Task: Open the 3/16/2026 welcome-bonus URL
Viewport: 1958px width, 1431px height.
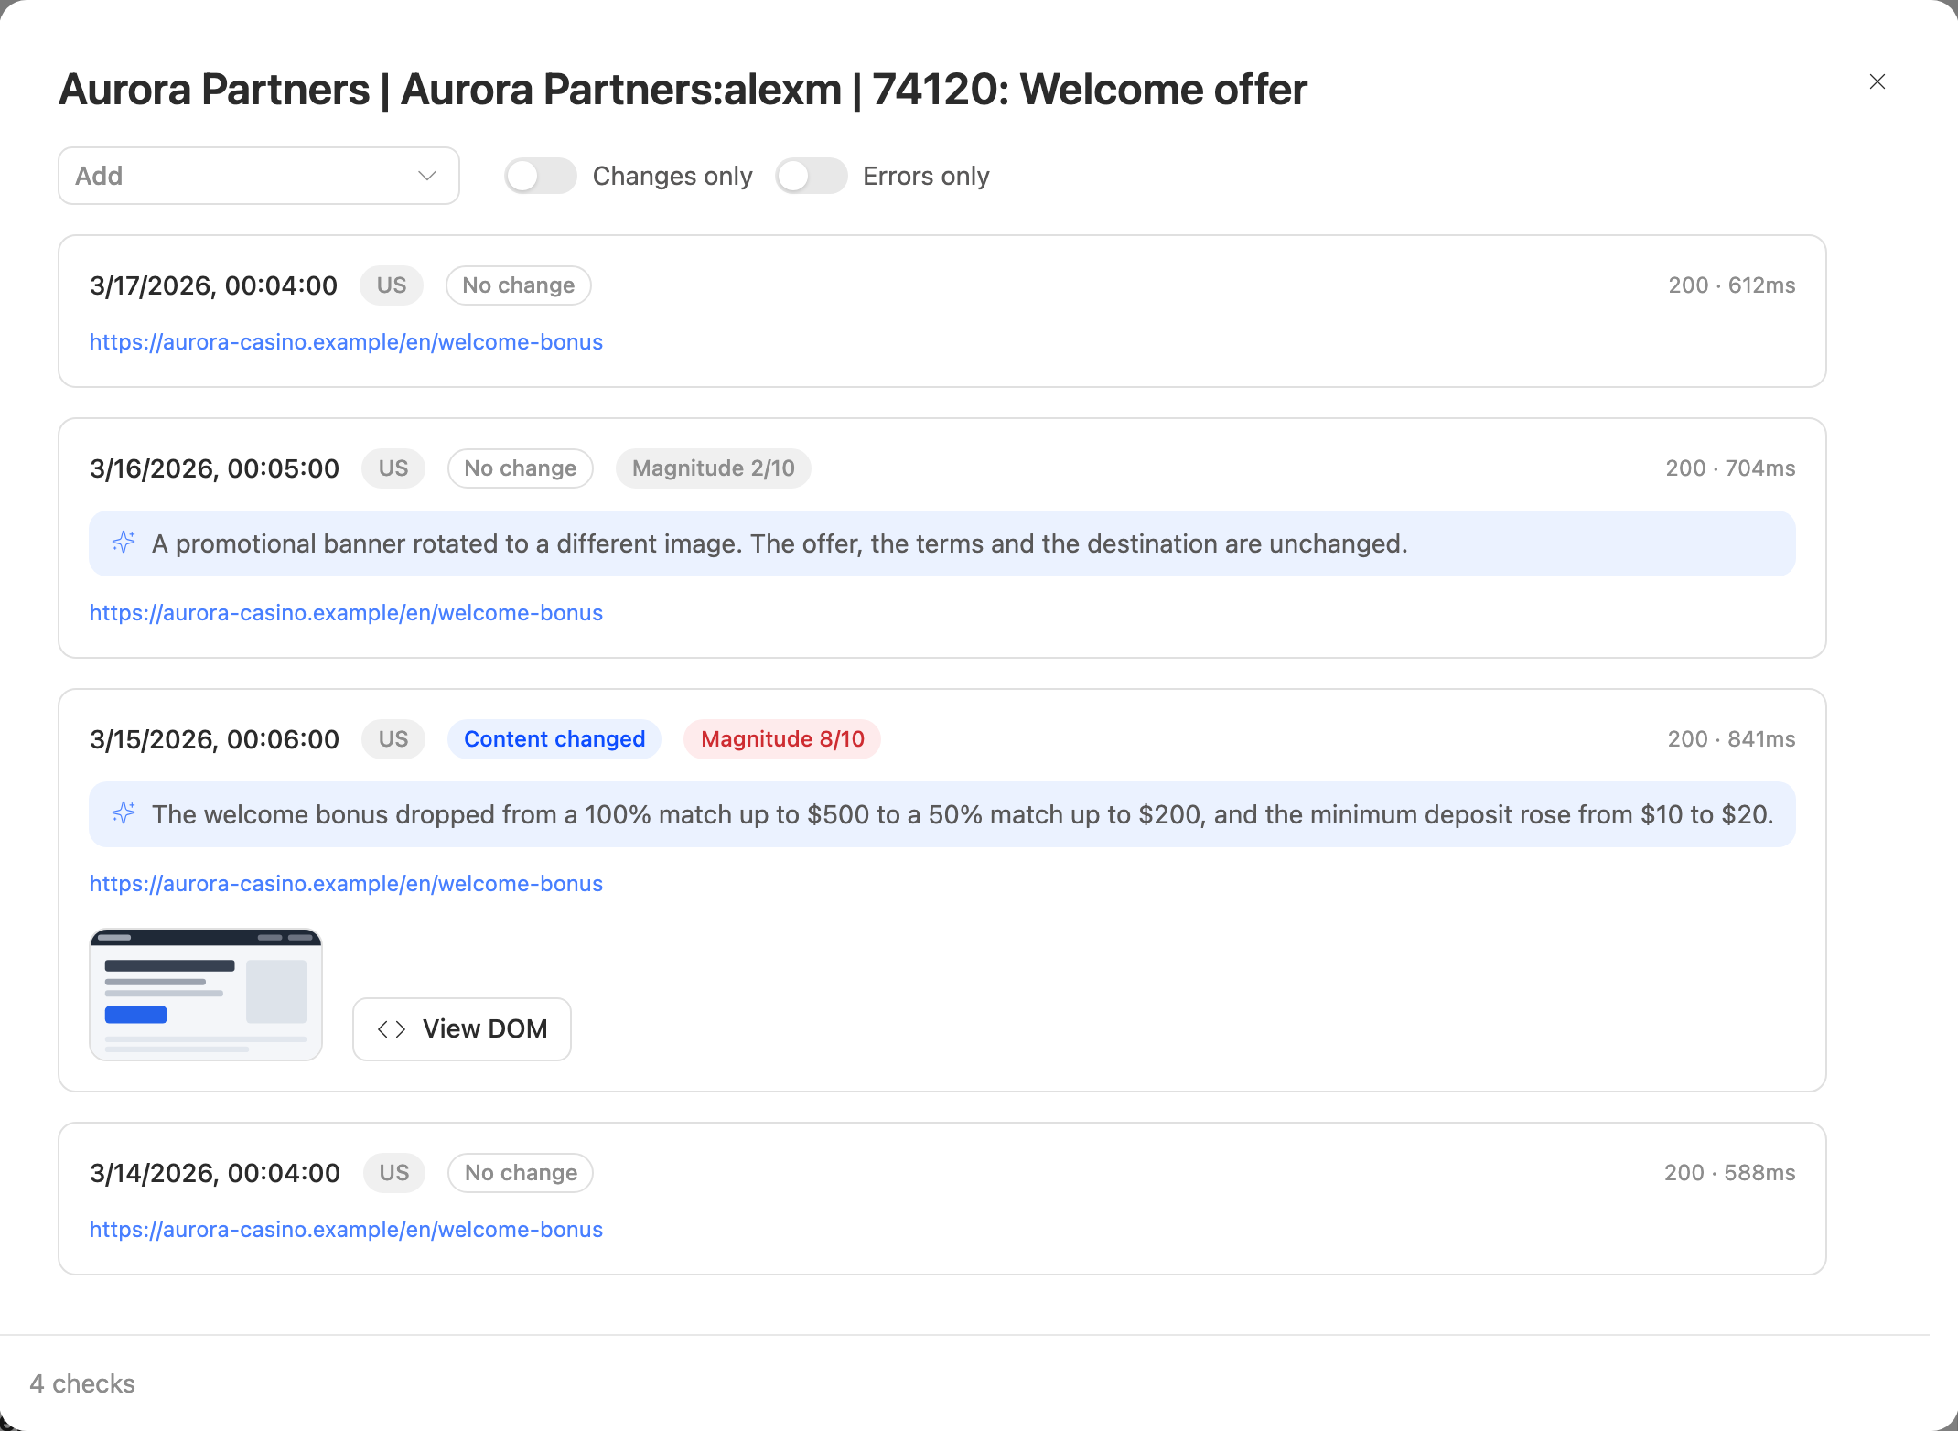Action: [346, 613]
